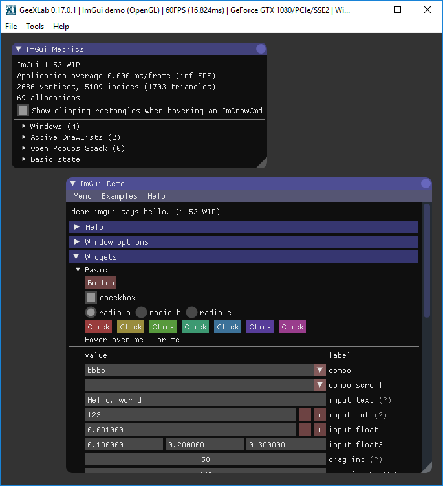
Task: Increase input float with plus button
Action: [319, 430]
